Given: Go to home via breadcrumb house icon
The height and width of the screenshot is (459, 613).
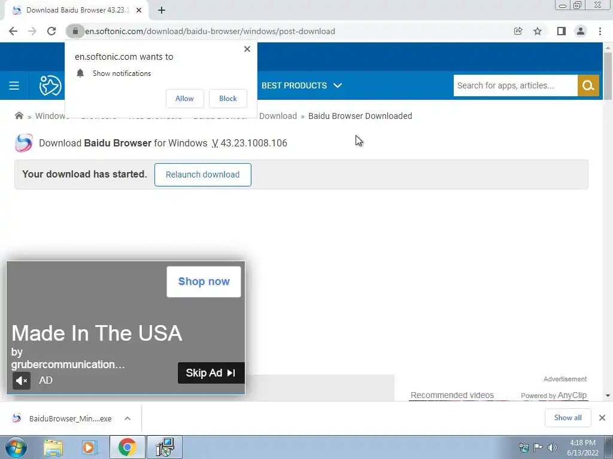Looking at the screenshot, I should pyautogui.click(x=19, y=115).
